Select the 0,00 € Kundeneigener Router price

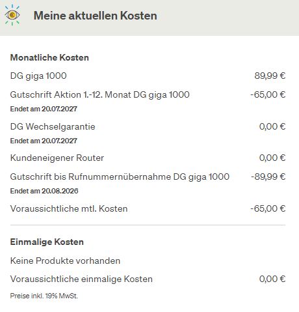click(x=272, y=158)
